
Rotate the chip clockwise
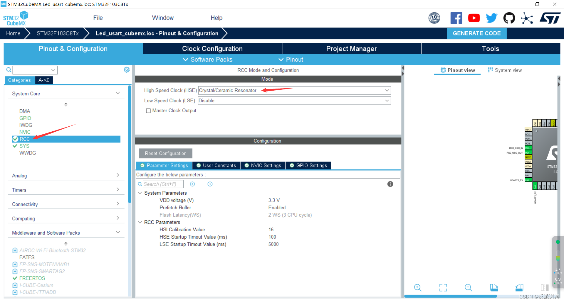click(x=494, y=288)
